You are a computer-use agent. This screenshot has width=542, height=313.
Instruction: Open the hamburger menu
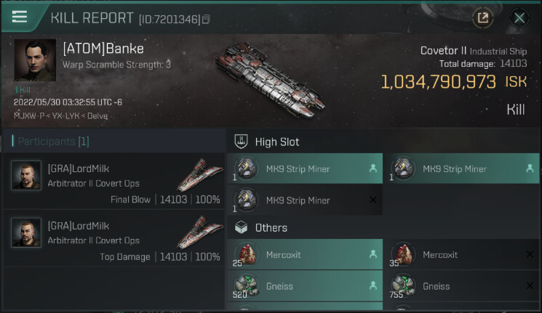click(x=19, y=17)
